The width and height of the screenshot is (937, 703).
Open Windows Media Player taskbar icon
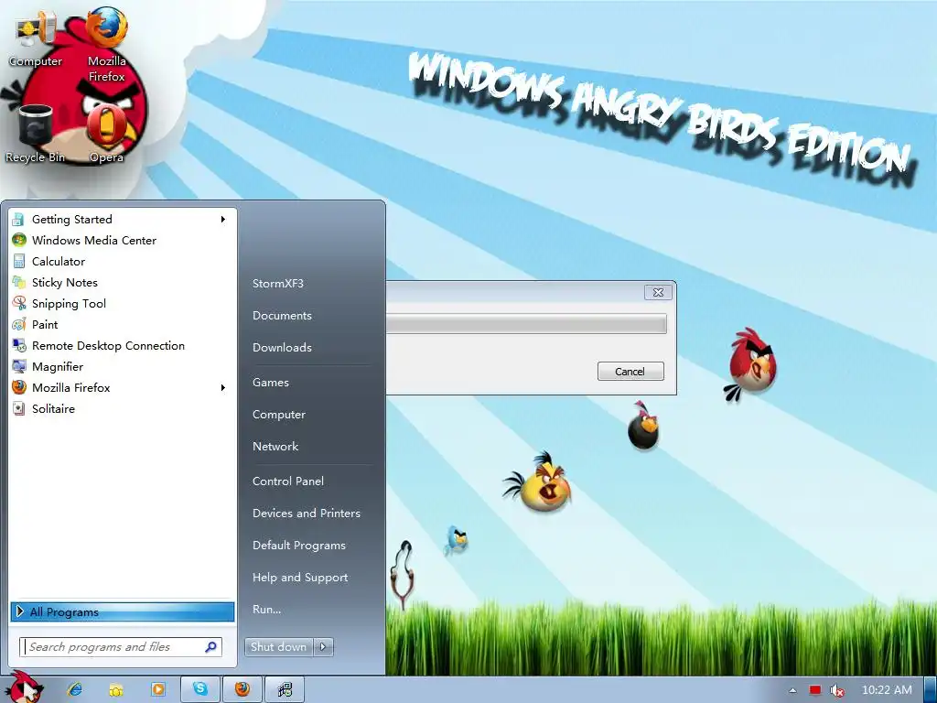(x=157, y=689)
